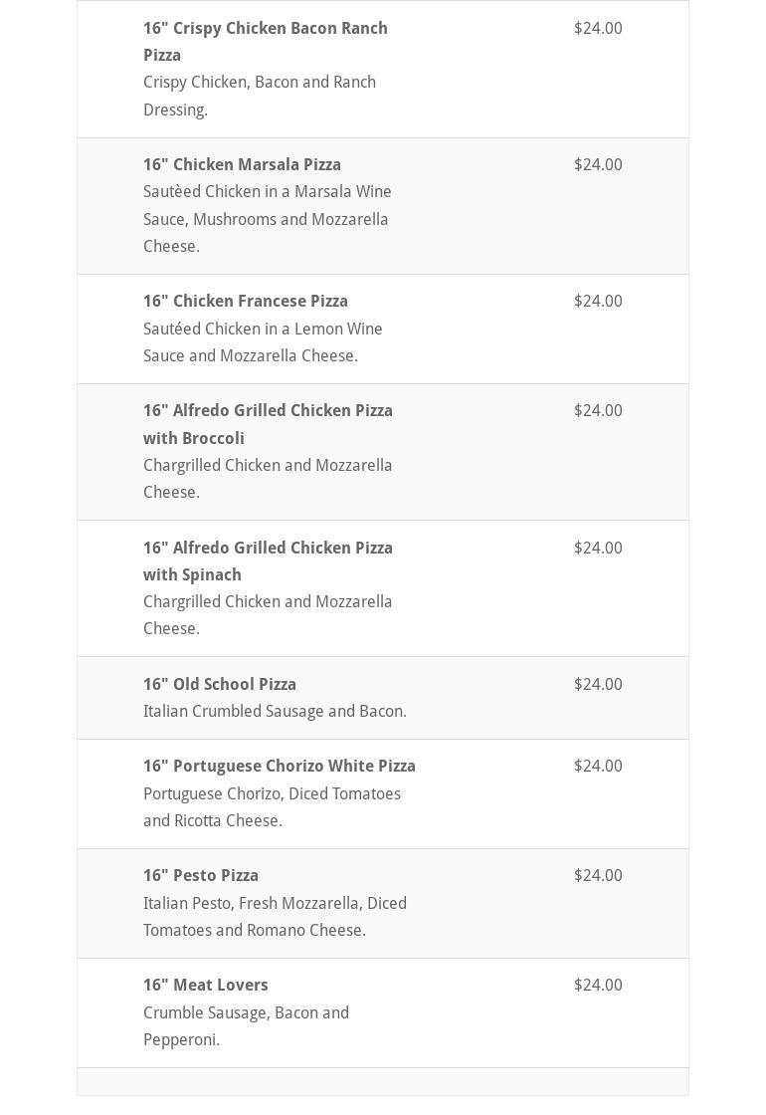
Task: Click the Lemon Wine Sauce description text
Action: click(263, 341)
